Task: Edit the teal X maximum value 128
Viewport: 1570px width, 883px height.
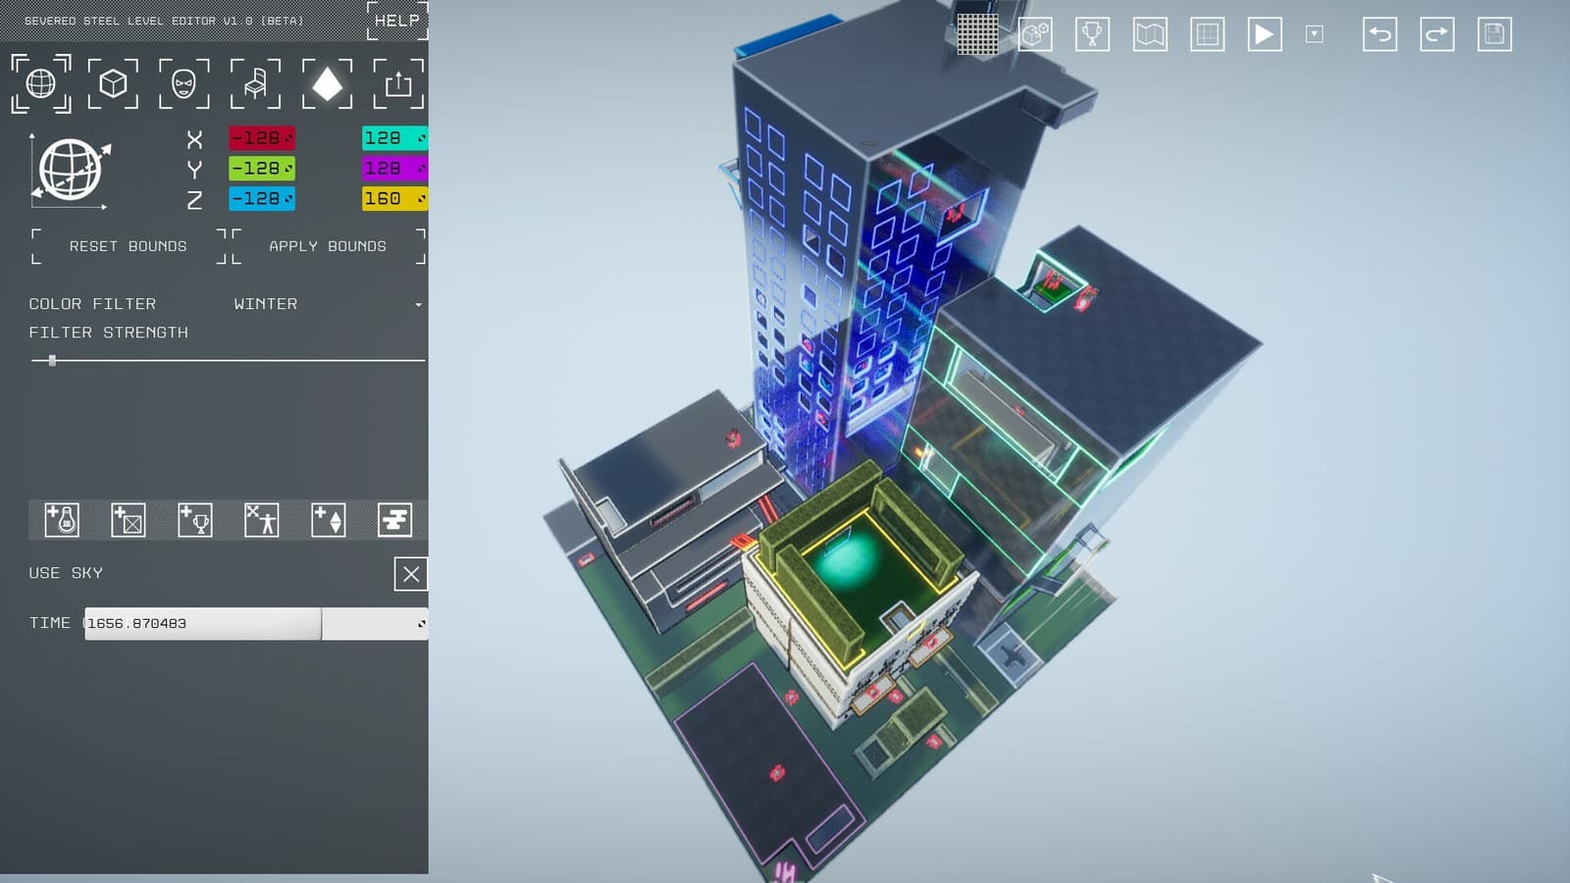Action: pos(394,138)
